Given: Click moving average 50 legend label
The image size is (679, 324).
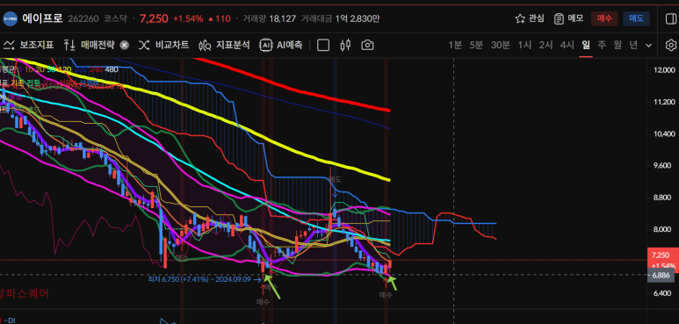Looking at the screenshot, I should [x=51, y=69].
